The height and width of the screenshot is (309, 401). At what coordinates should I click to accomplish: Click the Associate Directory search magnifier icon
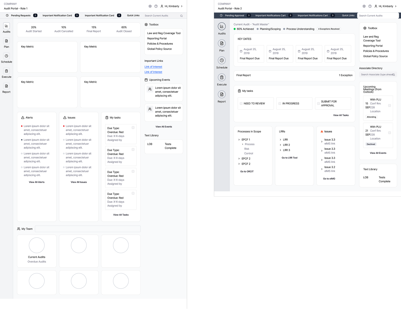pos(394,75)
